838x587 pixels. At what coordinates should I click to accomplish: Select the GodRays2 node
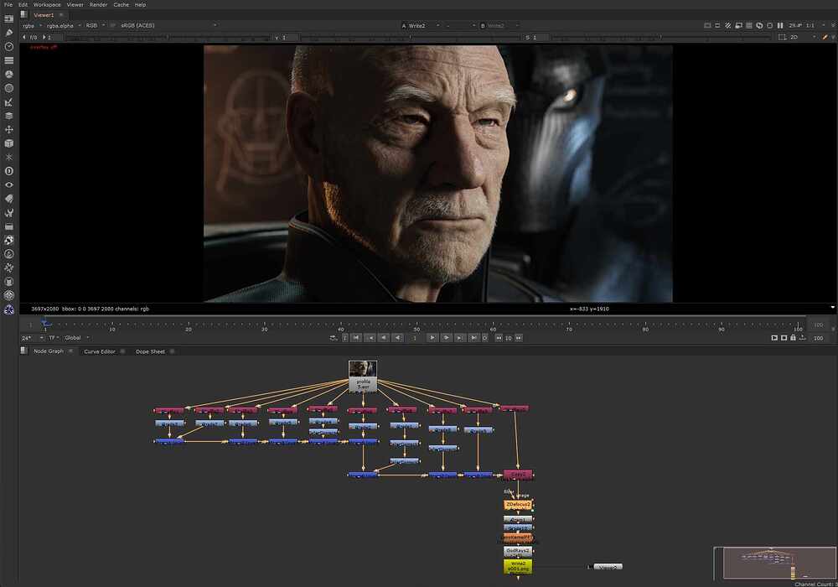click(518, 551)
